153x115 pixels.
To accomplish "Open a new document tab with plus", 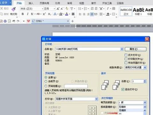I will [x=73, y=21].
